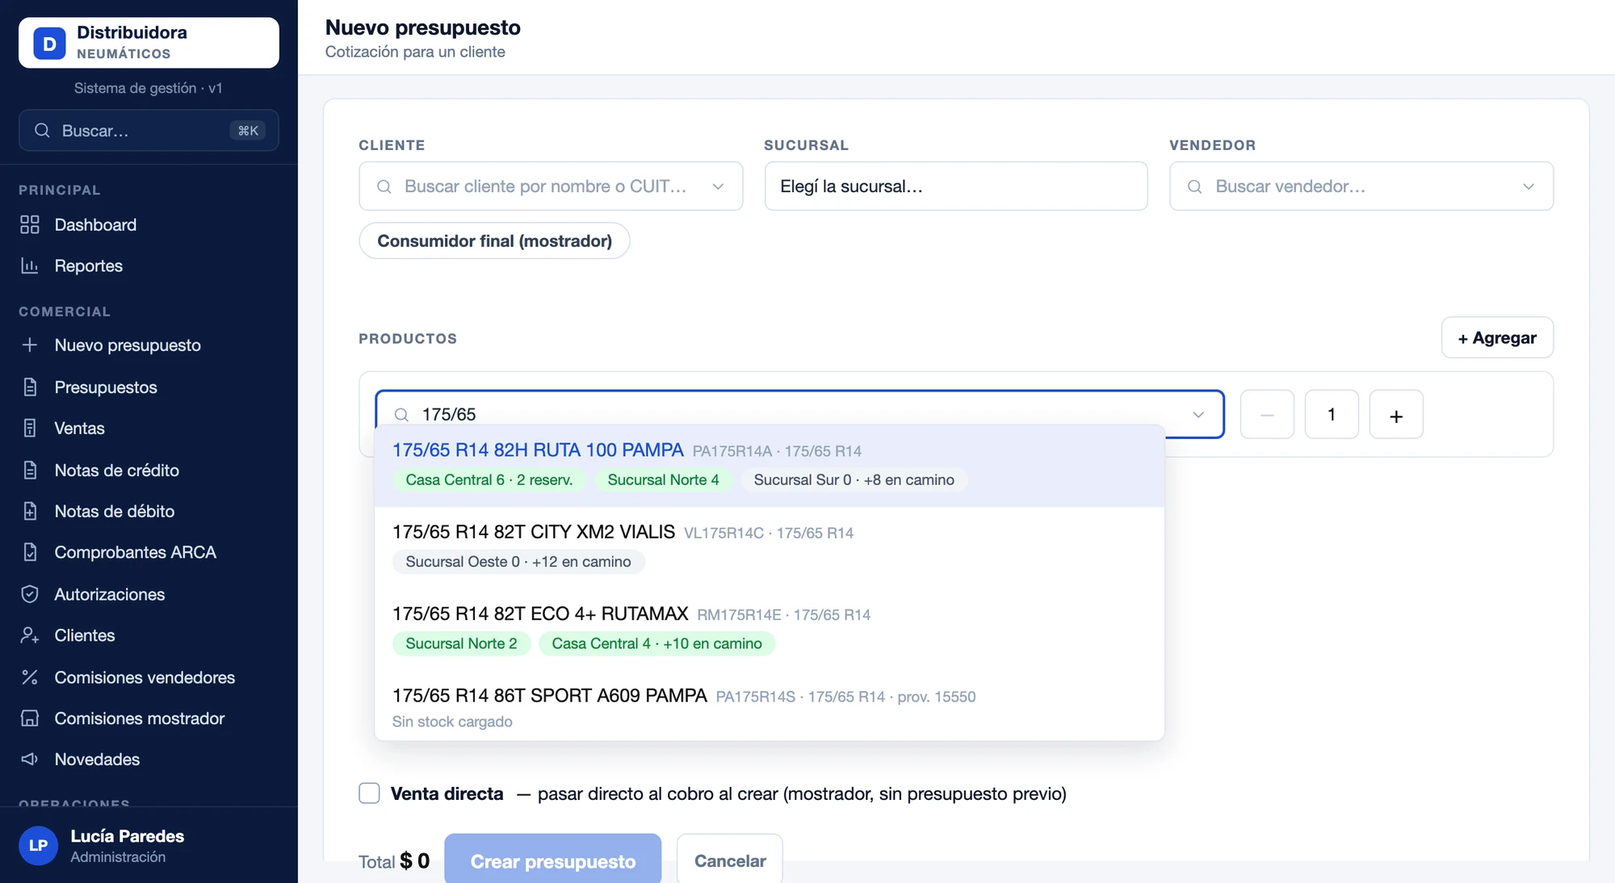This screenshot has height=883, width=1615.
Task: Click the Presupuestos document icon
Action: coord(30,387)
